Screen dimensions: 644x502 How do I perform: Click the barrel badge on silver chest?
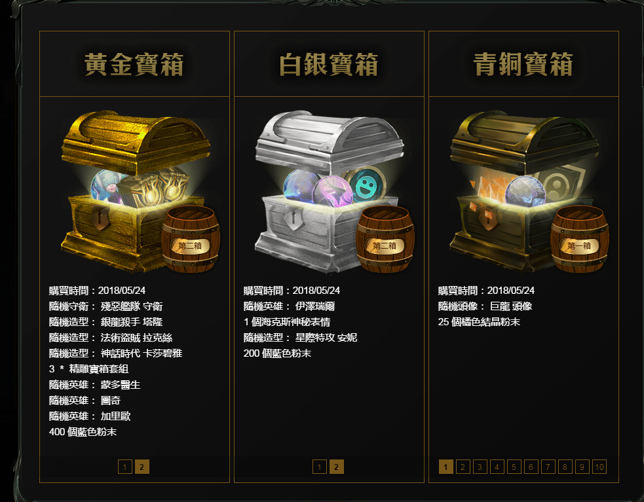(x=385, y=240)
